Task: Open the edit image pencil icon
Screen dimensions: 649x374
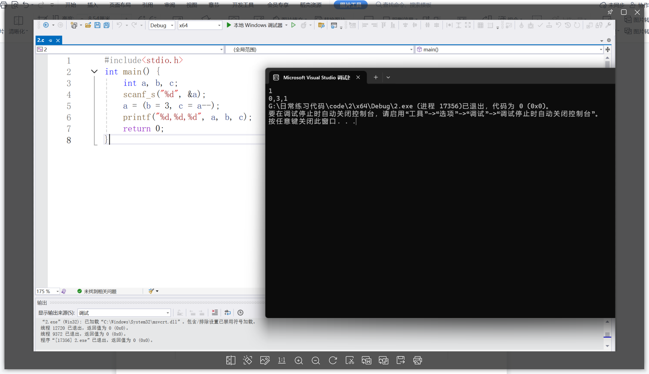Action: pyautogui.click(x=265, y=361)
